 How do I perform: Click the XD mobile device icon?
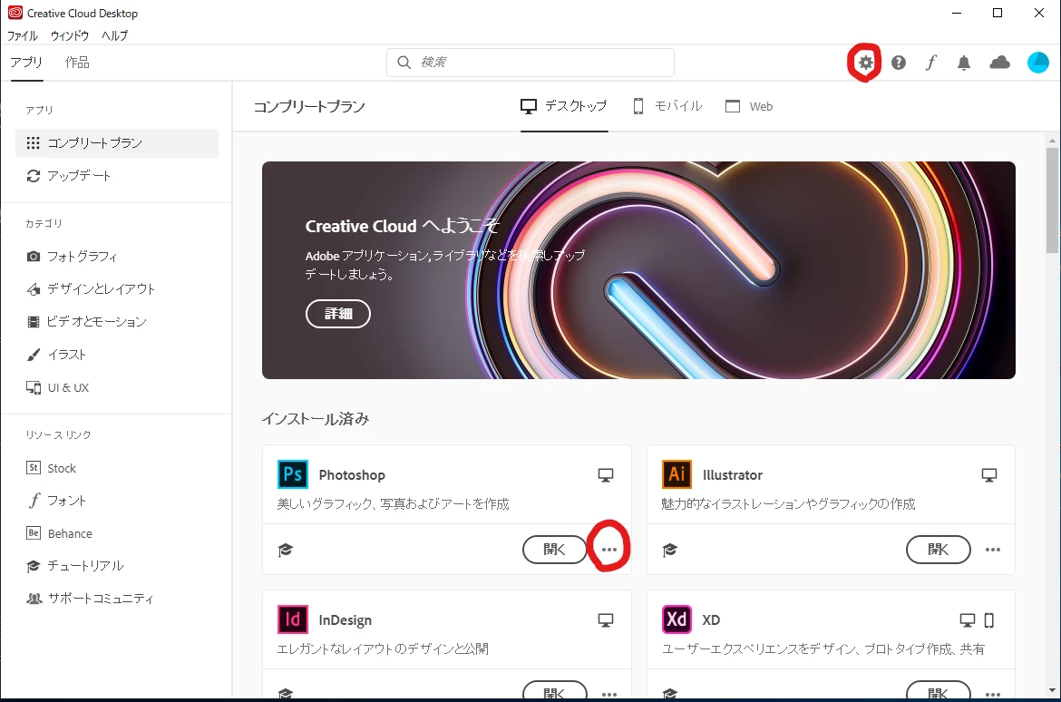click(x=988, y=620)
